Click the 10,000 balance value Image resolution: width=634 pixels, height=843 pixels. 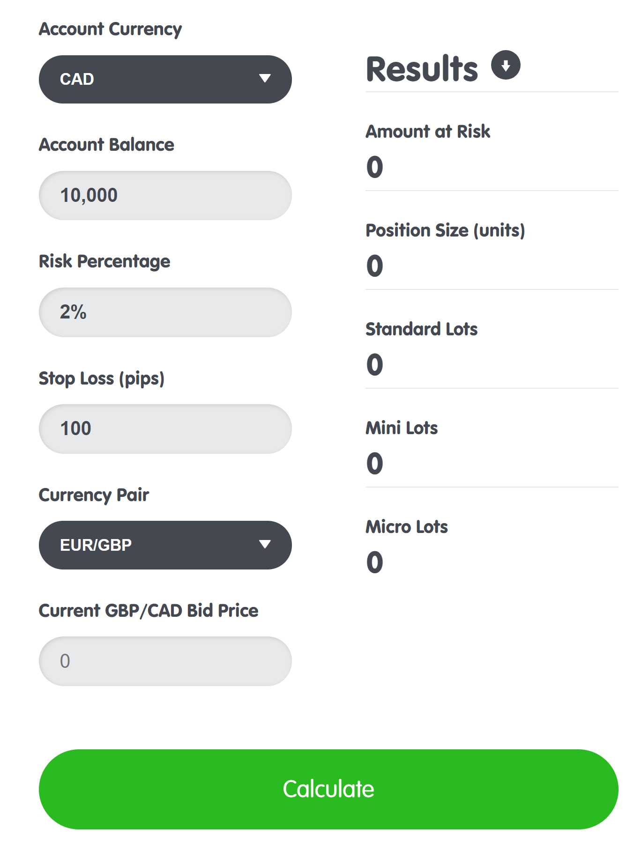tap(89, 195)
